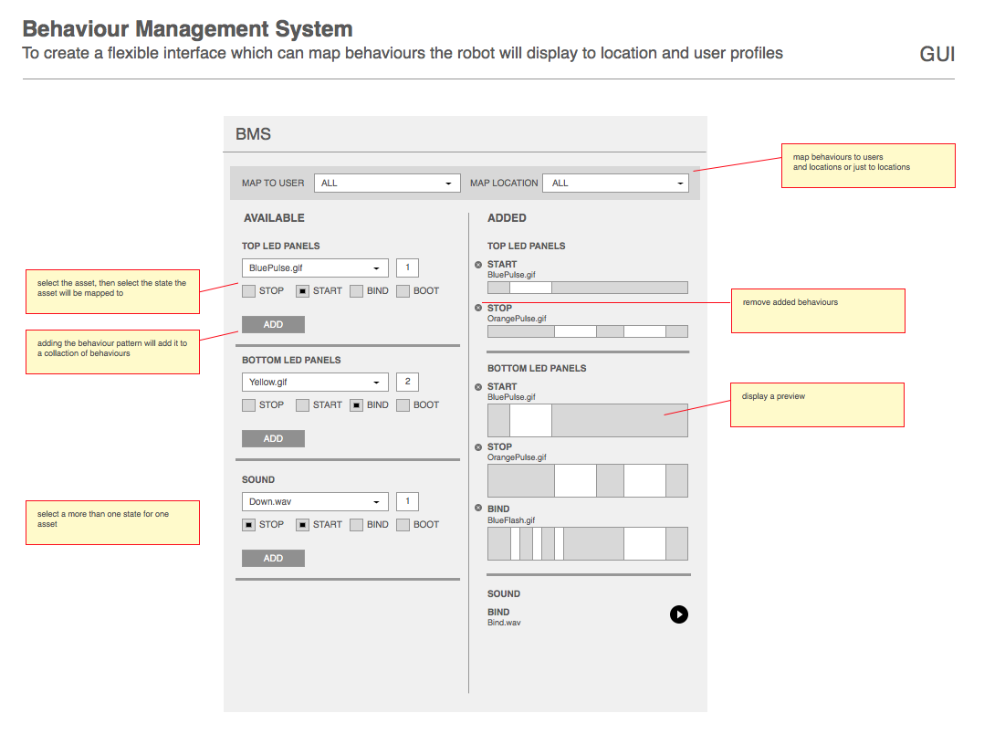Click ADD in the Sound section
The width and height of the screenshot is (984, 745).
tap(274, 559)
